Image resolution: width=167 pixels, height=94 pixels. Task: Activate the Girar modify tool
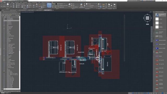pos(23,4)
